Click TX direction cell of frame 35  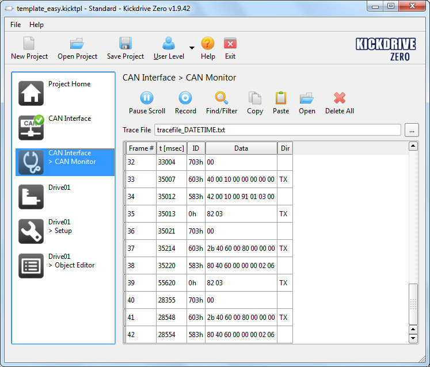tap(285, 214)
